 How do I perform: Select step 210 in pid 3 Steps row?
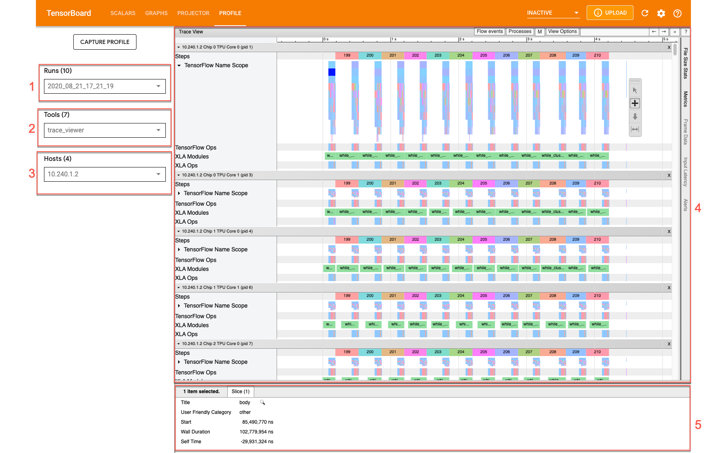coord(597,183)
